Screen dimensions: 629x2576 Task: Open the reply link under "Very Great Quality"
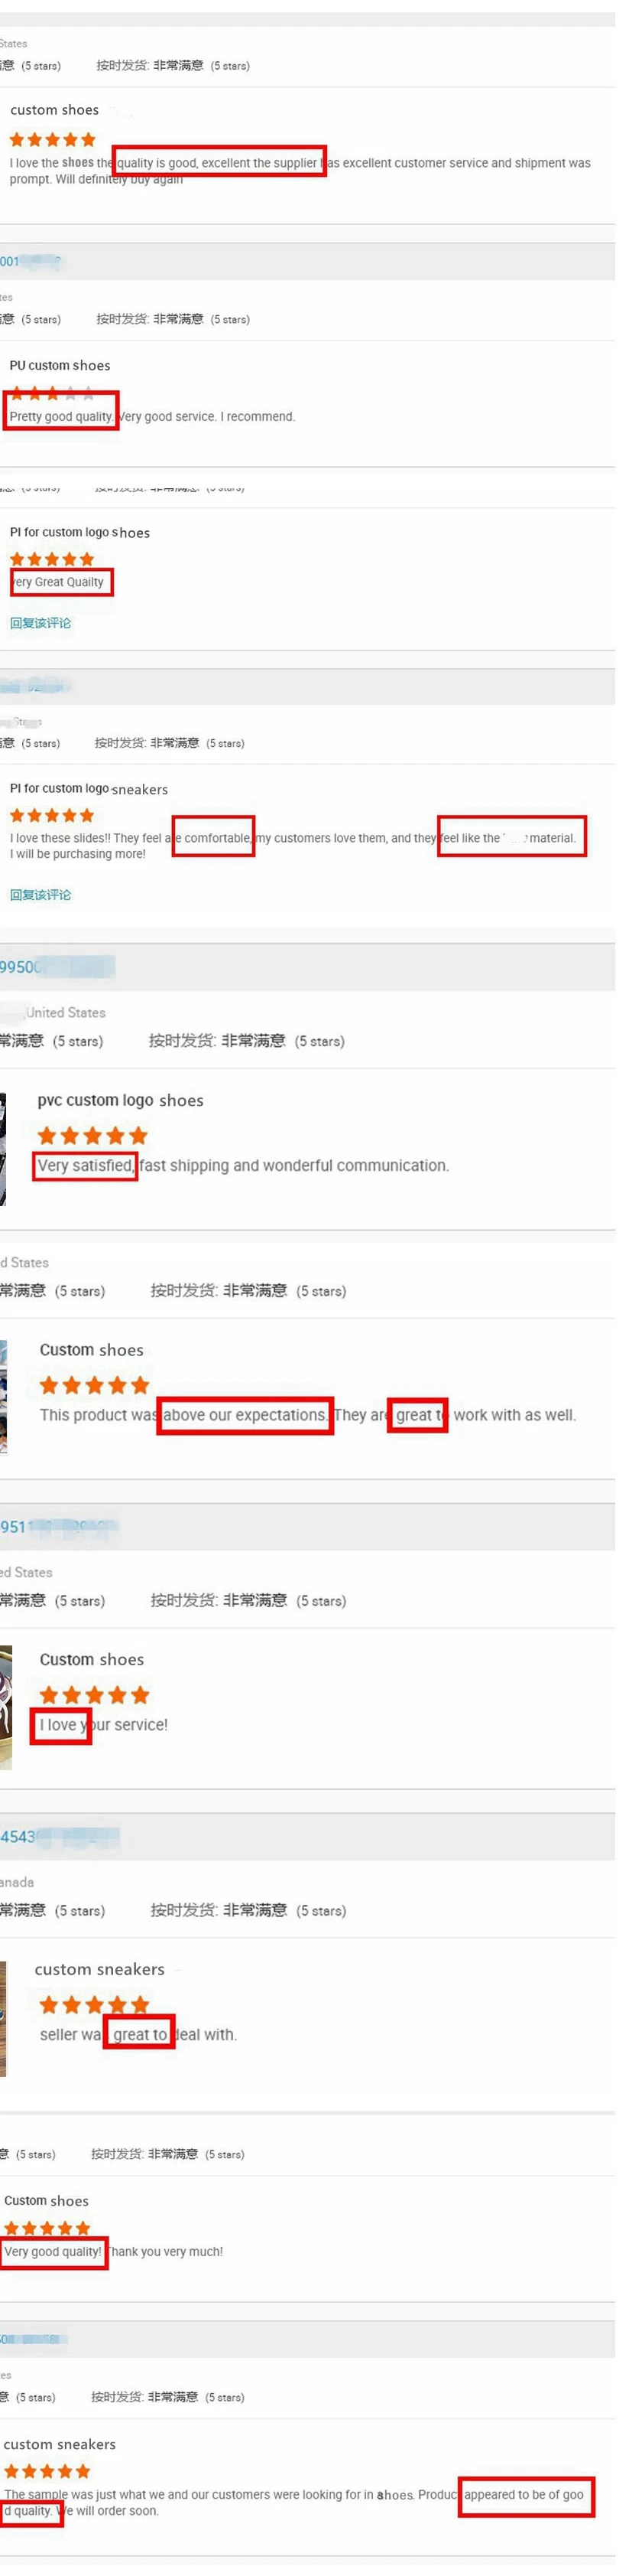coord(40,623)
